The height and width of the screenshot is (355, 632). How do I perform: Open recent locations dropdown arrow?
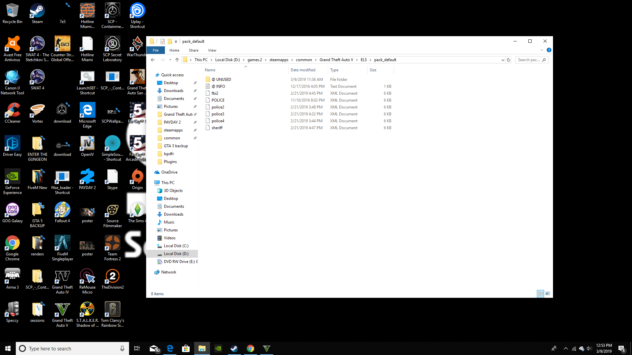point(170,60)
